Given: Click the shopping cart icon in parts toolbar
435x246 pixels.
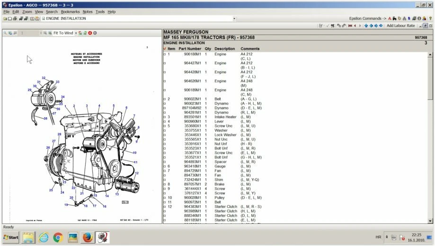Looking at the screenshot, I should [333, 26].
